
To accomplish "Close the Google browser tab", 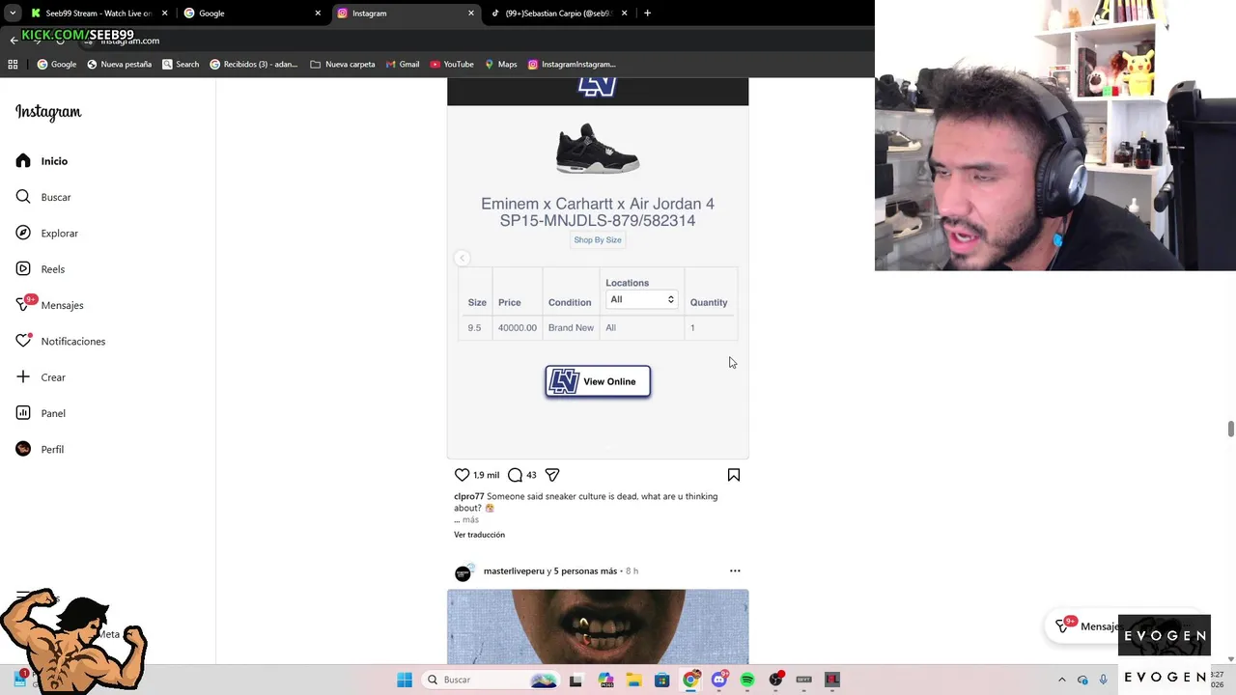I will (x=318, y=14).
